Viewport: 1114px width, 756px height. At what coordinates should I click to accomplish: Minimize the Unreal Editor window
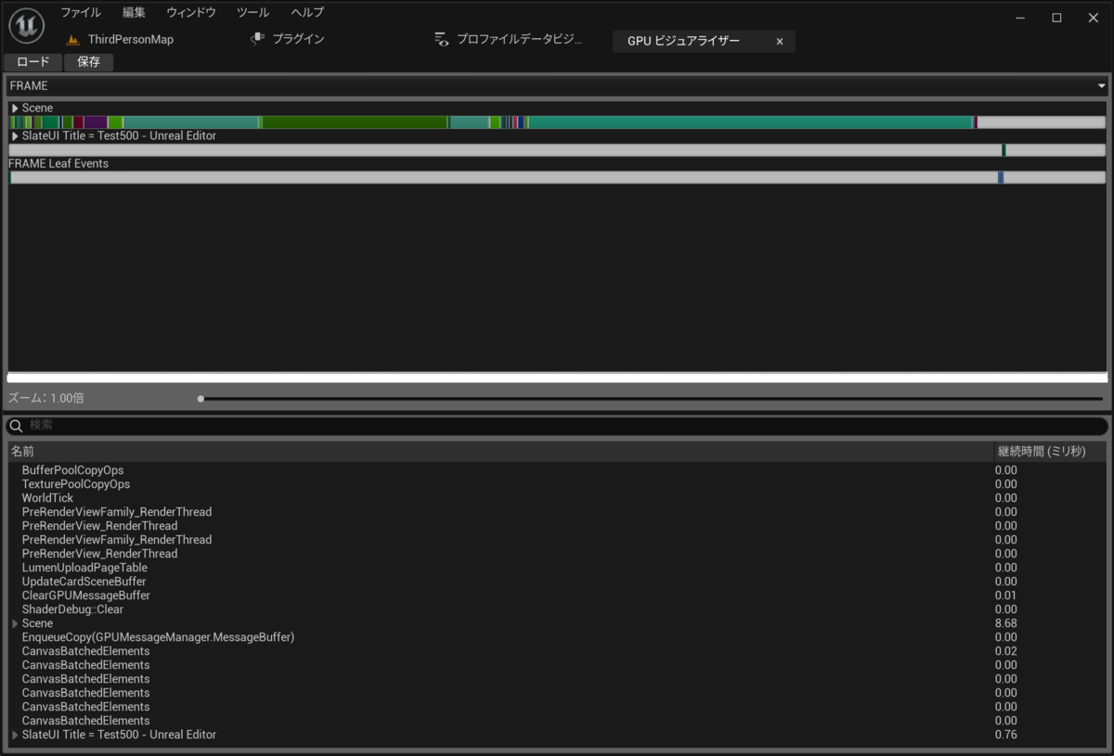point(1021,18)
